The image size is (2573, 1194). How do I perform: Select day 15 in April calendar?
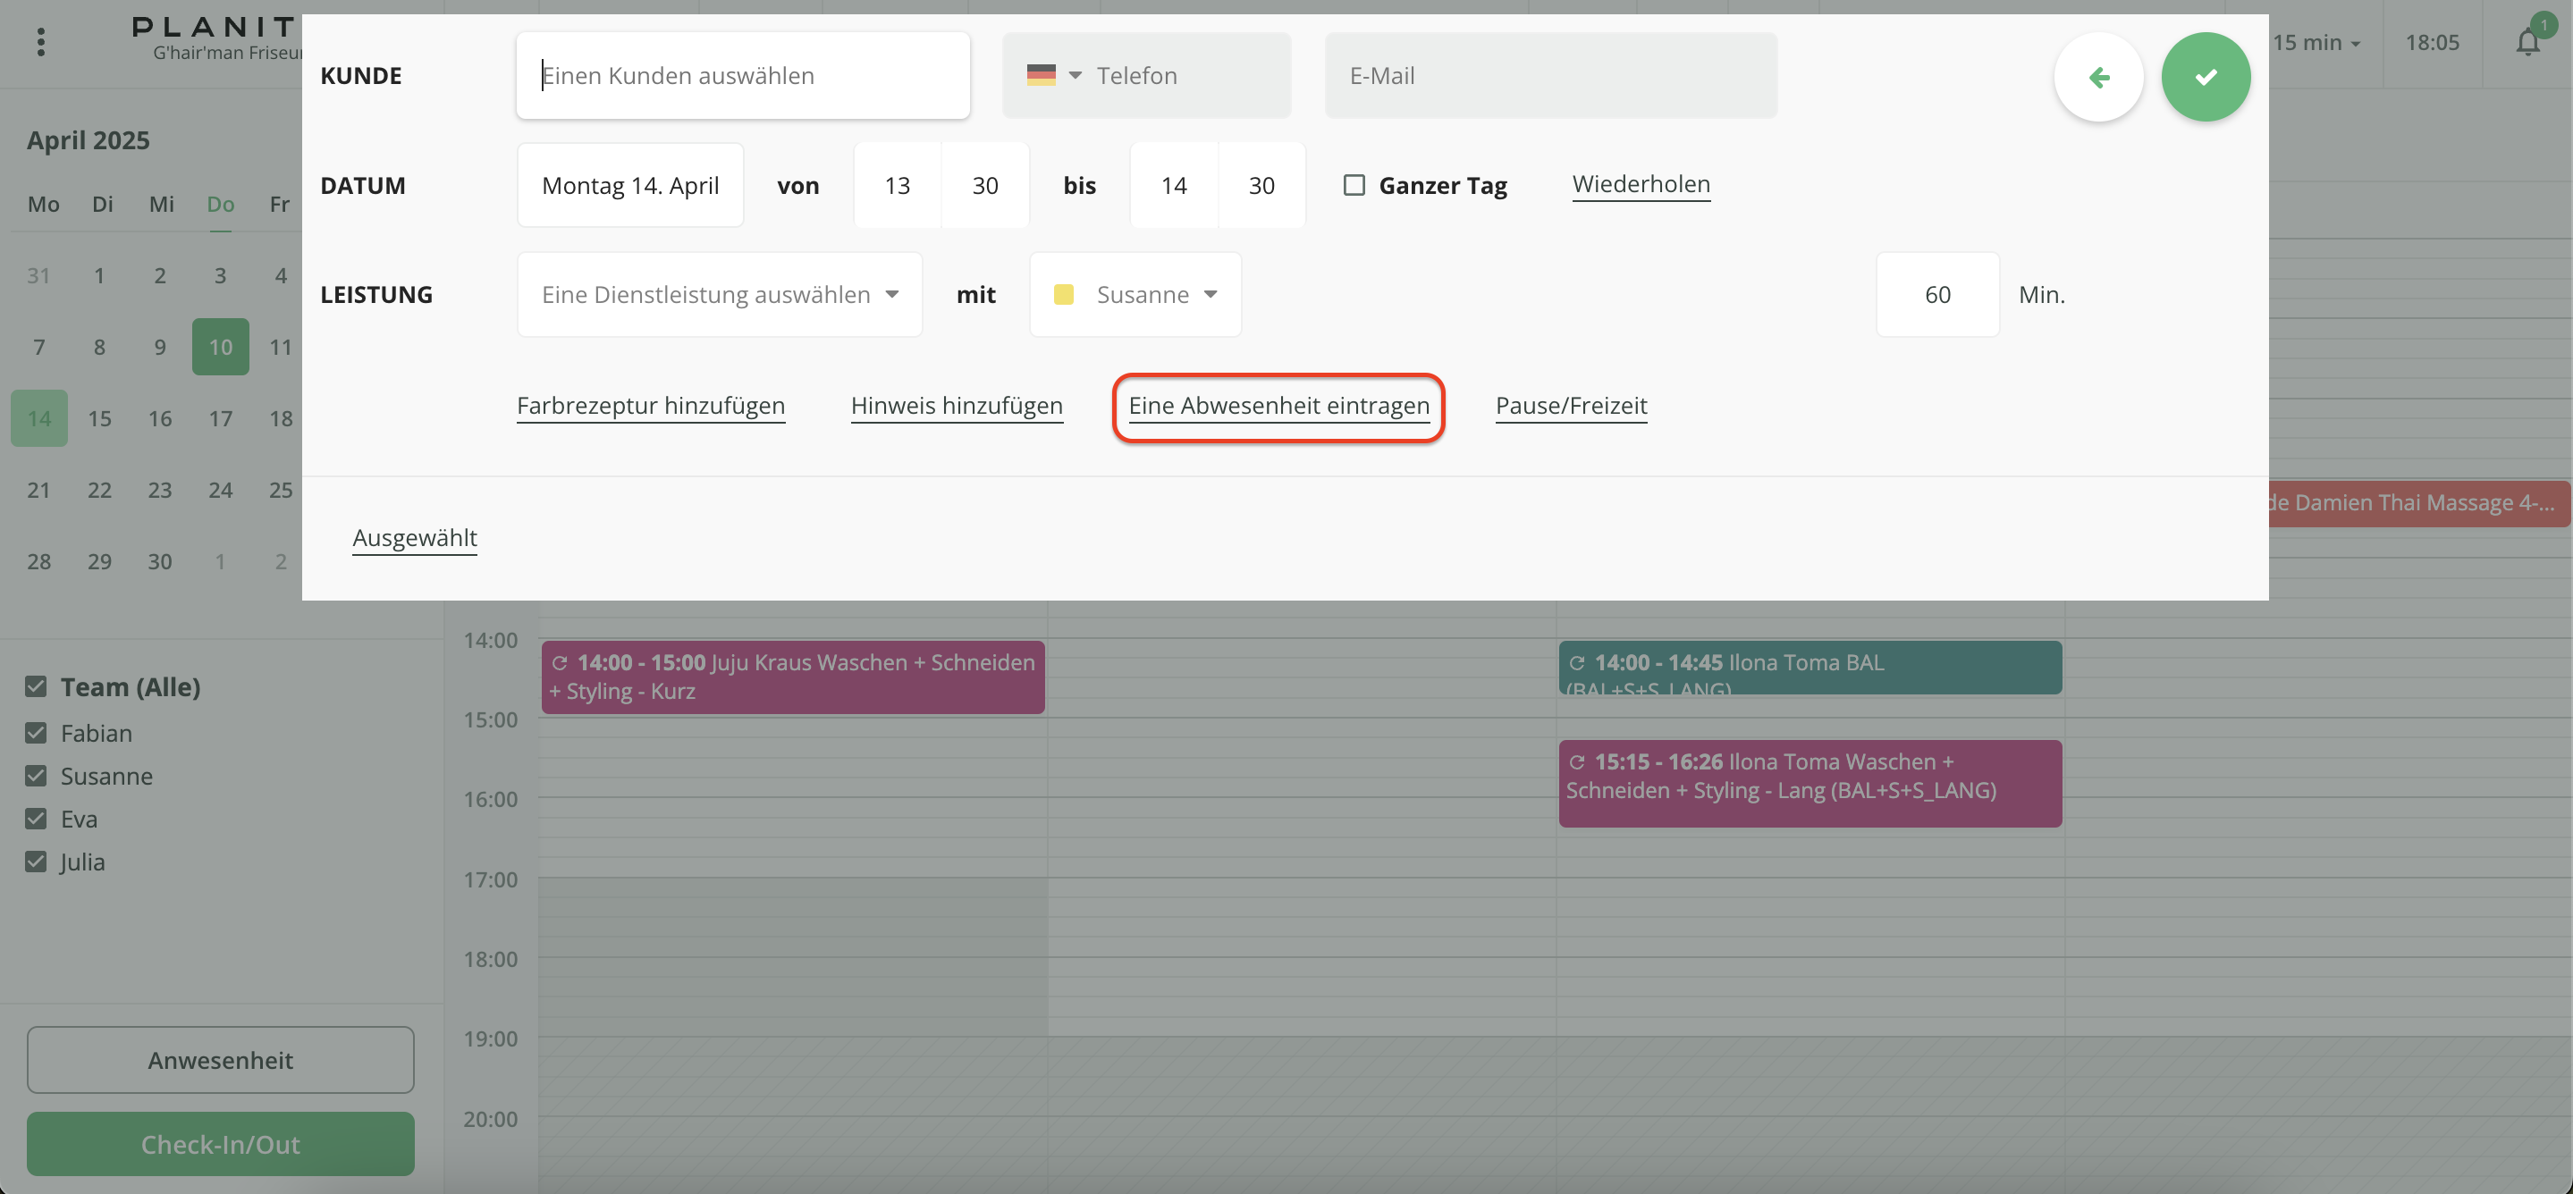click(x=99, y=419)
